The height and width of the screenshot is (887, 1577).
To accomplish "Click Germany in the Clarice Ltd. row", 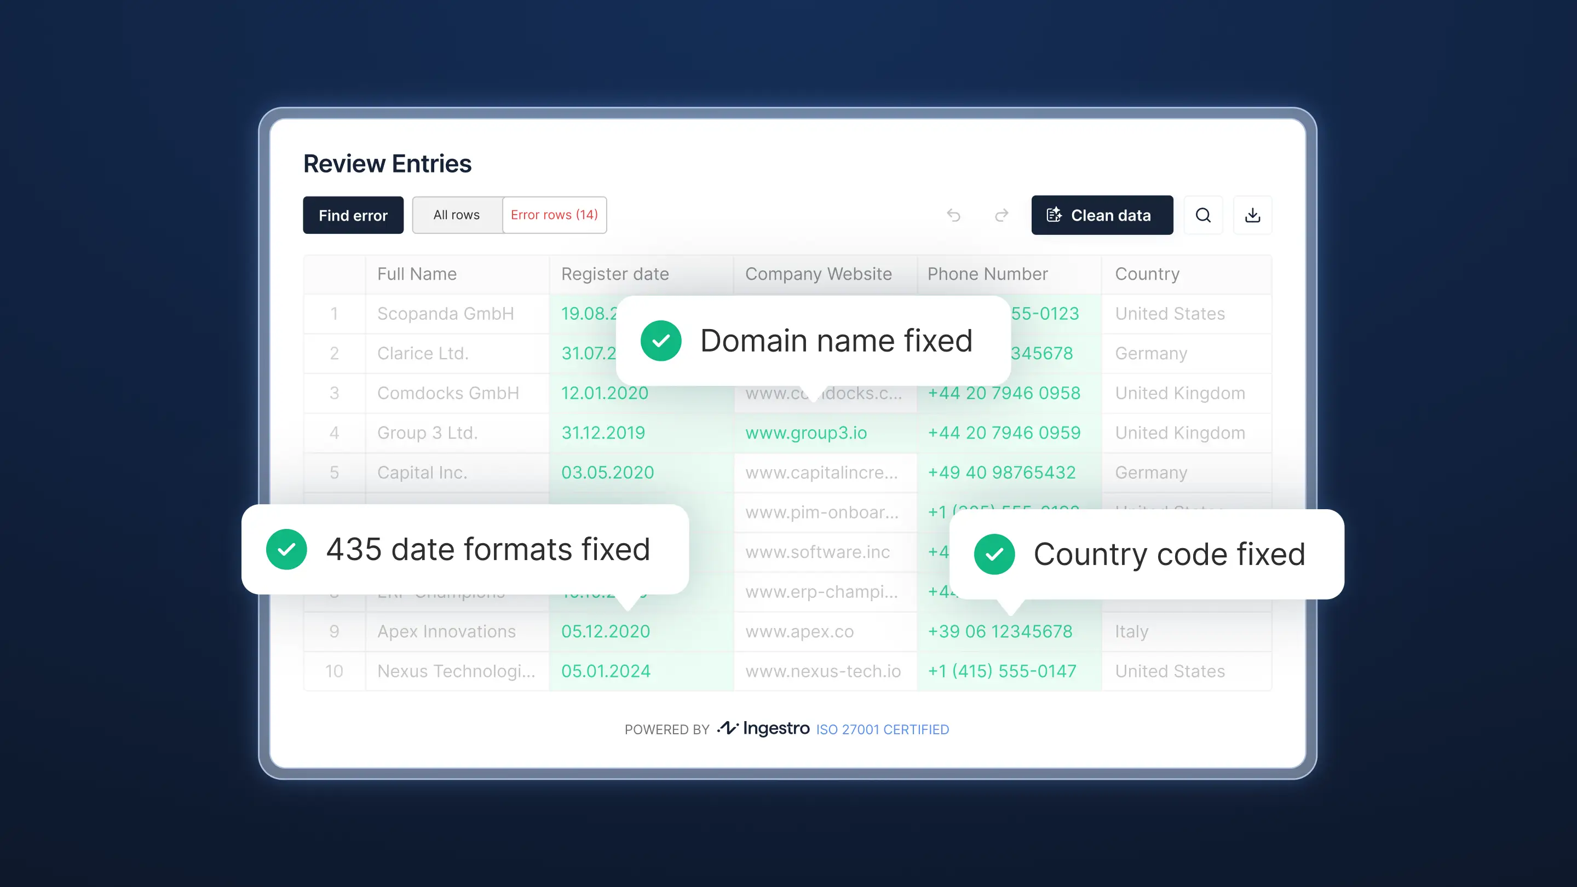I will click(x=1187, y=354).
